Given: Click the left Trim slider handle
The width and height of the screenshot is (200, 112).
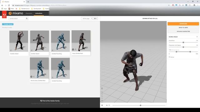Looking at the screenshot, I should coord(176,52).
